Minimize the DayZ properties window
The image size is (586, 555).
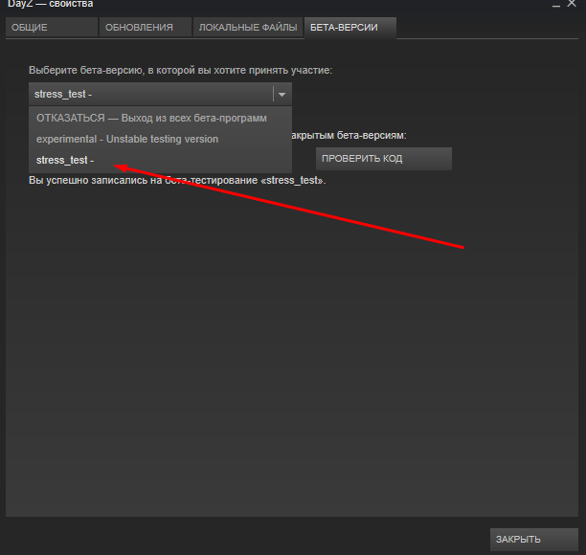556,5
